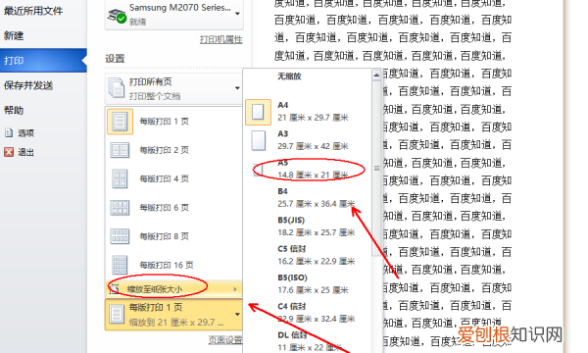Choose 无缩放 in paper size list
This screenshot has height=353, width=588.
[x=289, y=76]
